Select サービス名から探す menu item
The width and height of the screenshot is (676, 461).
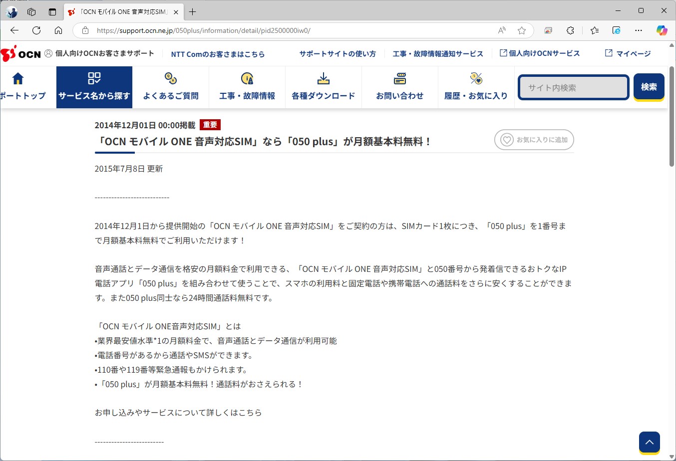(x=94, y=87)
